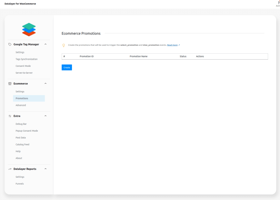Open Funnels under Datalayer Reports
This screenshot has width=280, height=200.
coord(19,184)
